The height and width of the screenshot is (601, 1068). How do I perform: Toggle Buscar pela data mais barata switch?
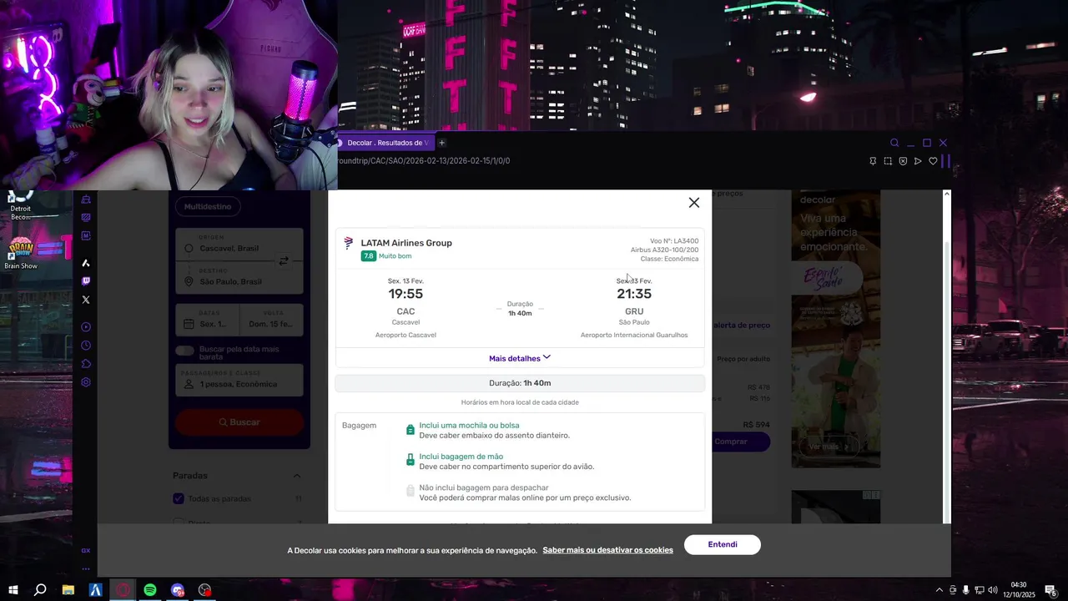pos(184,350)
